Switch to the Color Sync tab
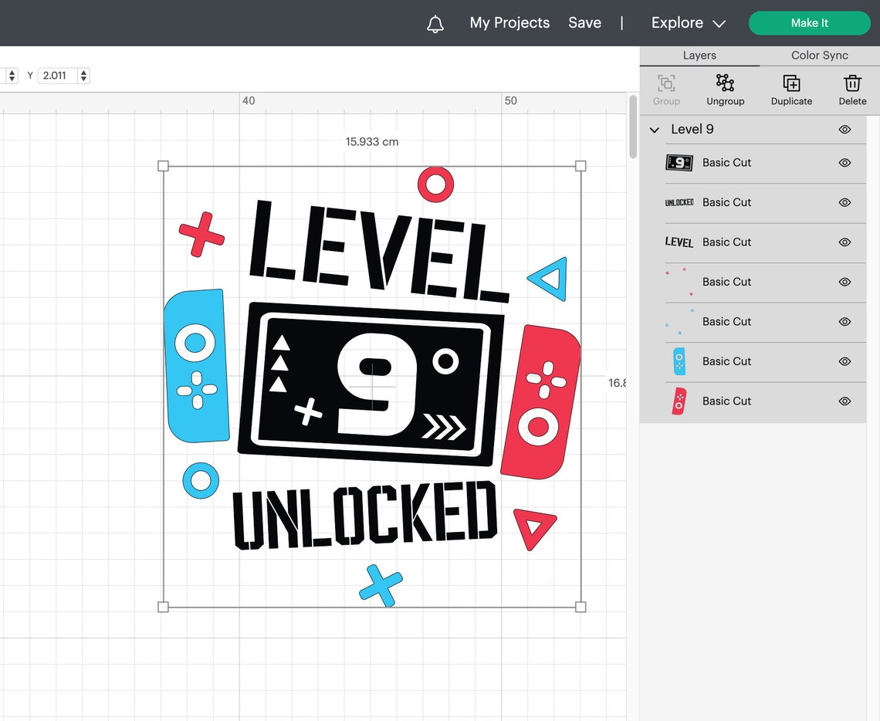The height and width of the screenshot is (721, 880). [x=819, y=55]
